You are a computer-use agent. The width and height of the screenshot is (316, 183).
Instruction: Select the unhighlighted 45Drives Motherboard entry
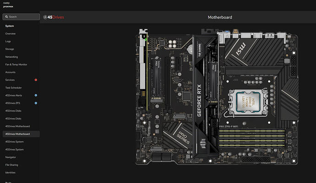click(x=17, y=126)
